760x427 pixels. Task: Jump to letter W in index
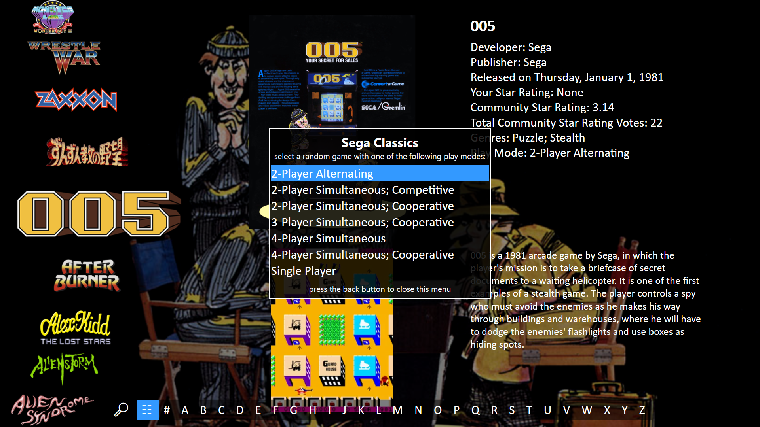[587, 410]
